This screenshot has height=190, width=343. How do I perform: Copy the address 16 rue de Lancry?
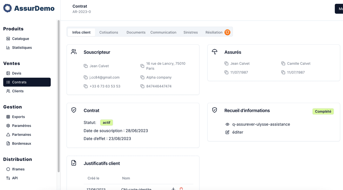coord(142,66)
